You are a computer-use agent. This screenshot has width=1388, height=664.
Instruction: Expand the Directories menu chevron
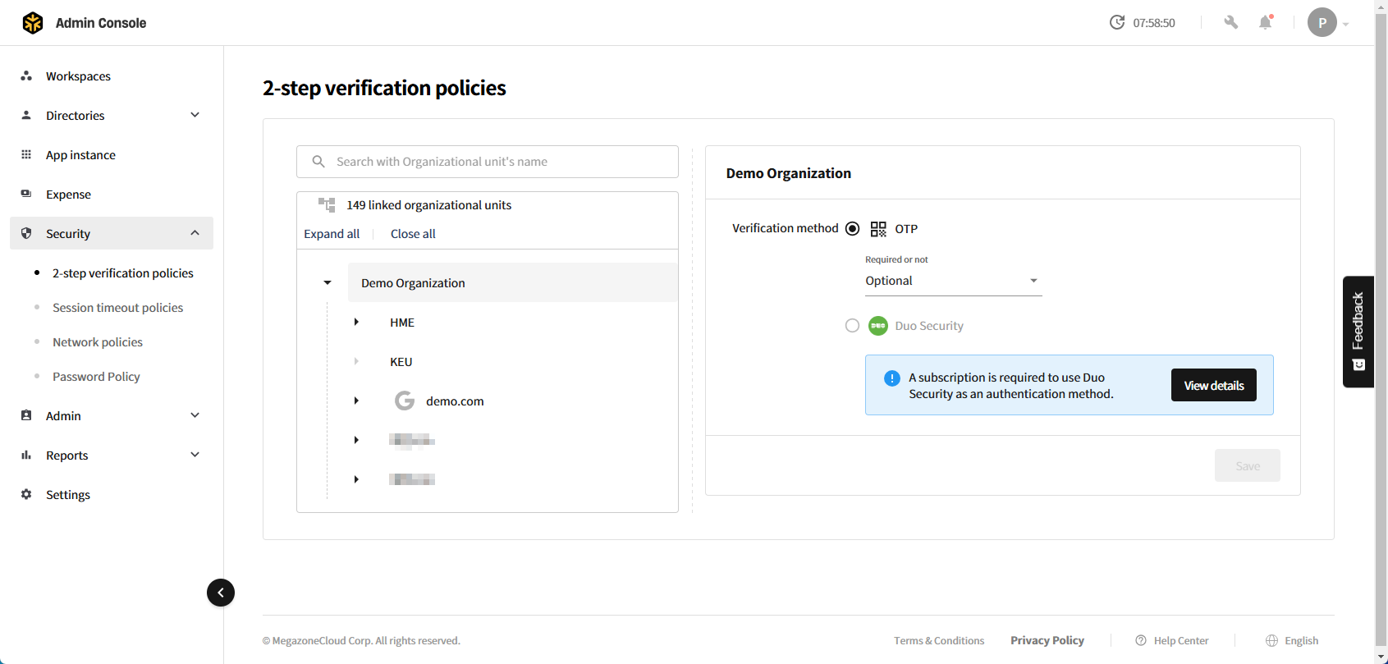click(195, 115)
